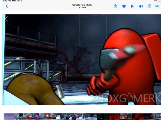The height and width of the screenshot is (121, 161).
Task: Click the October 23, 2020 date title
Action: [82, 5]
